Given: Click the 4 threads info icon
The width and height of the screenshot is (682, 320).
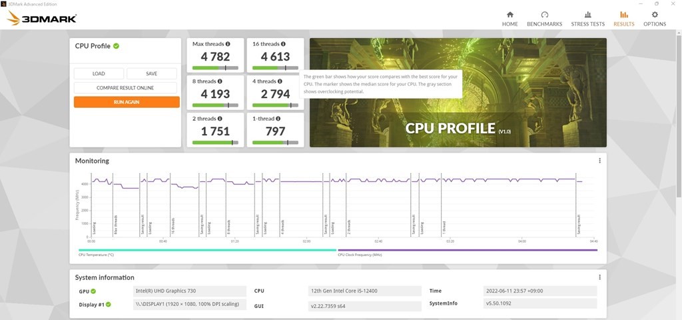Looking at the screenshot, I should point(280,81).
